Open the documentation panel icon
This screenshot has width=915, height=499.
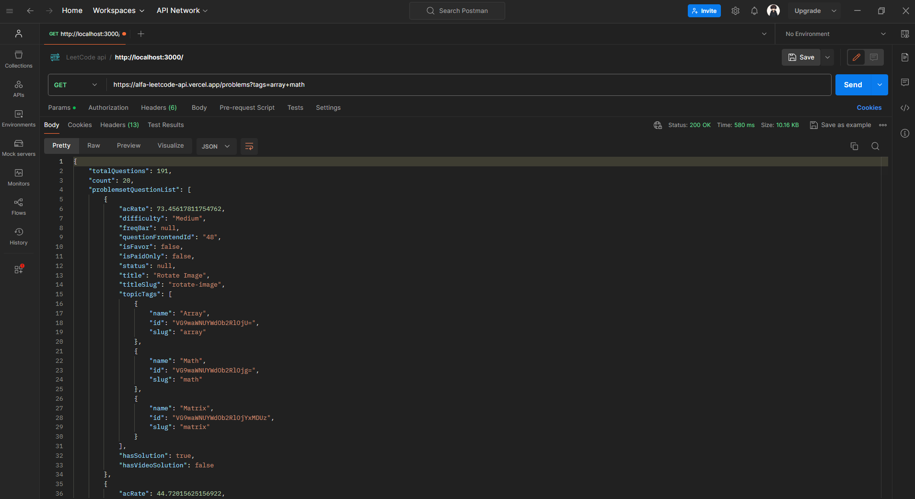(x=904, y=58)
